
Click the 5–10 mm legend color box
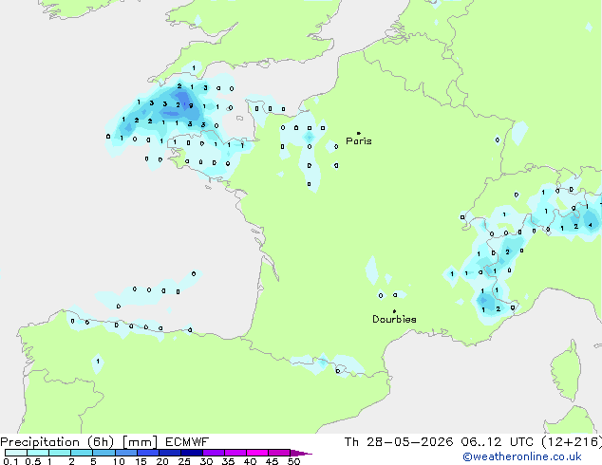click(103, 453)
